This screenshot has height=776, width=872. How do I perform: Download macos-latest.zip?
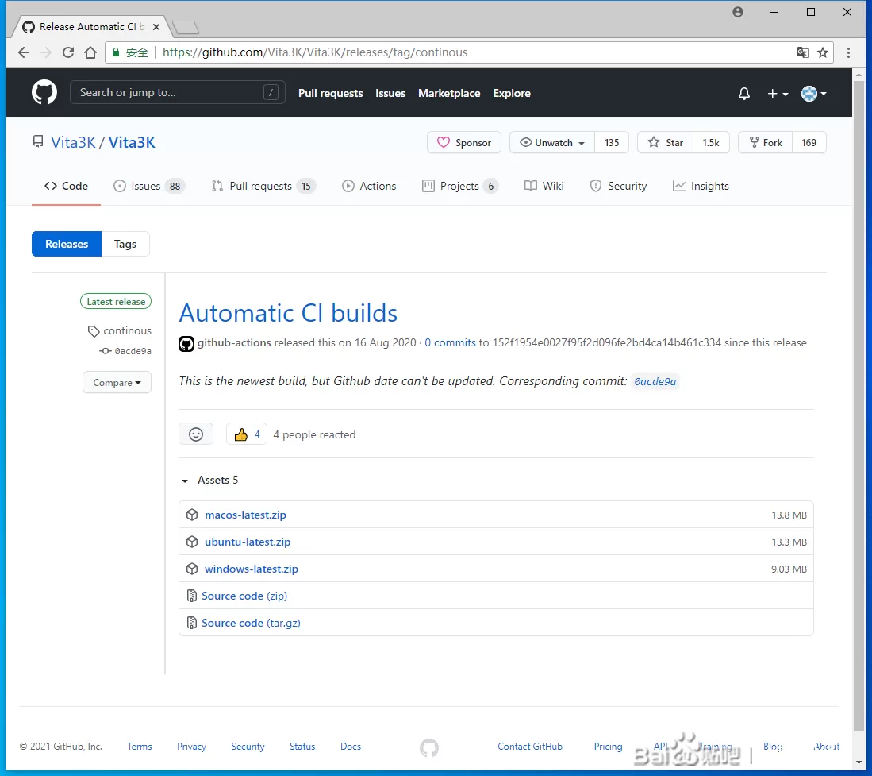(x=245, y=515)
